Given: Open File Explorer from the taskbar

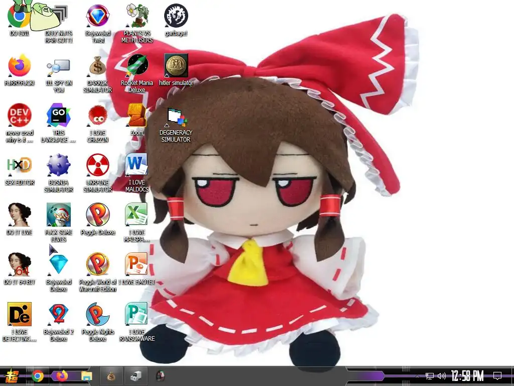Looking at the screenshot, I should click(x=86, y=376).
